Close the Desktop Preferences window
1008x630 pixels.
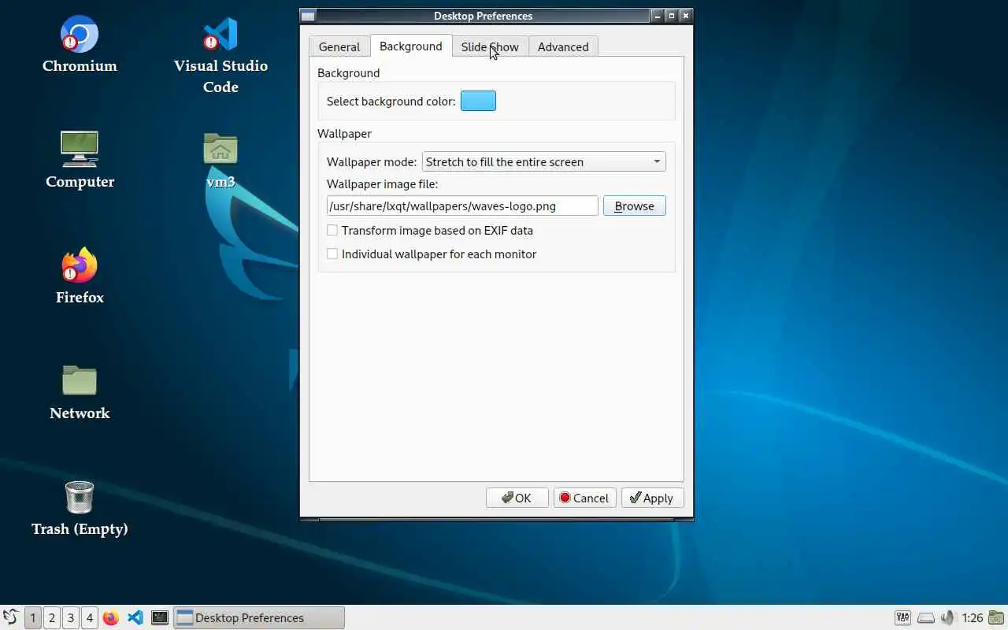[x=685, y=16]
